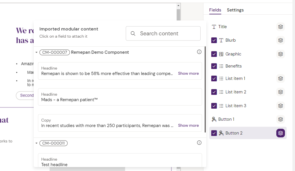Click the Search content input field

click(167, 34)
